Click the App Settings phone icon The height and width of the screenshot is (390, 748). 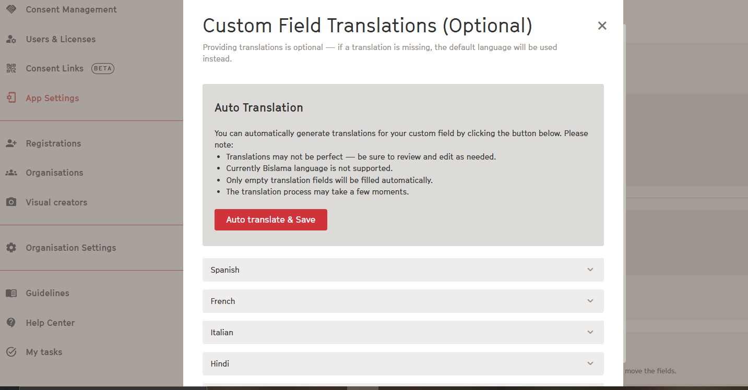click(x=11, y=98)
